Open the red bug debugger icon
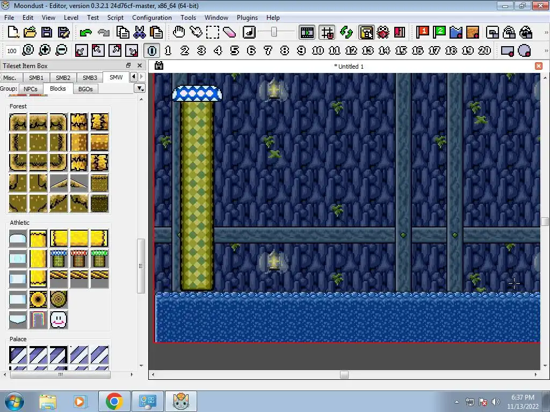 click(x=382, y=33)
